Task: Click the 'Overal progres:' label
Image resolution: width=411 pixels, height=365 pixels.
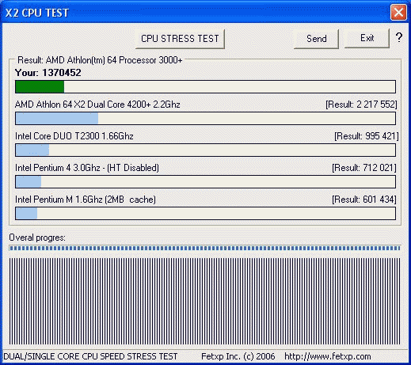Action: click(x=37, y=238)
